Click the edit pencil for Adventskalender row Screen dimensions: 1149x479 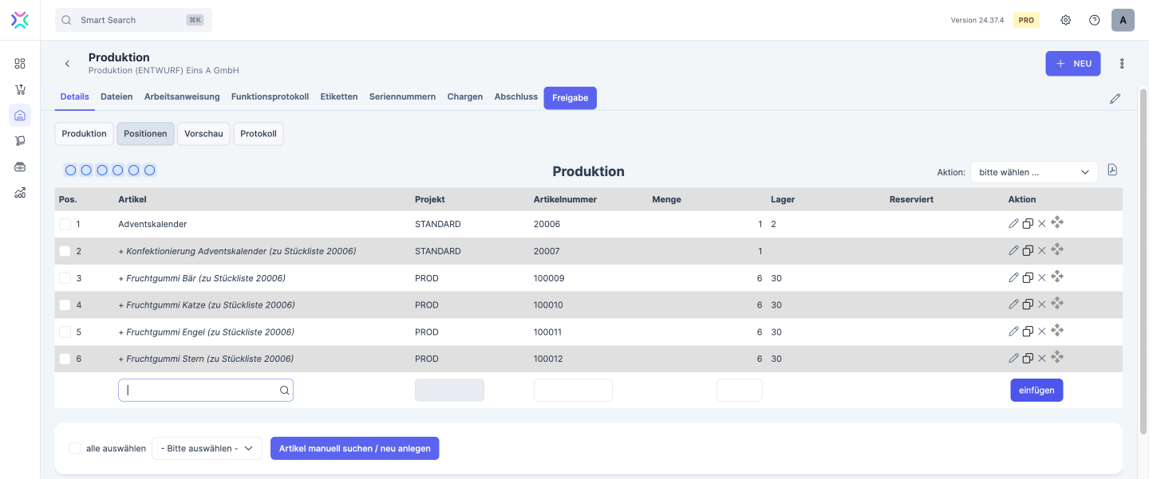pos(1013,224)
